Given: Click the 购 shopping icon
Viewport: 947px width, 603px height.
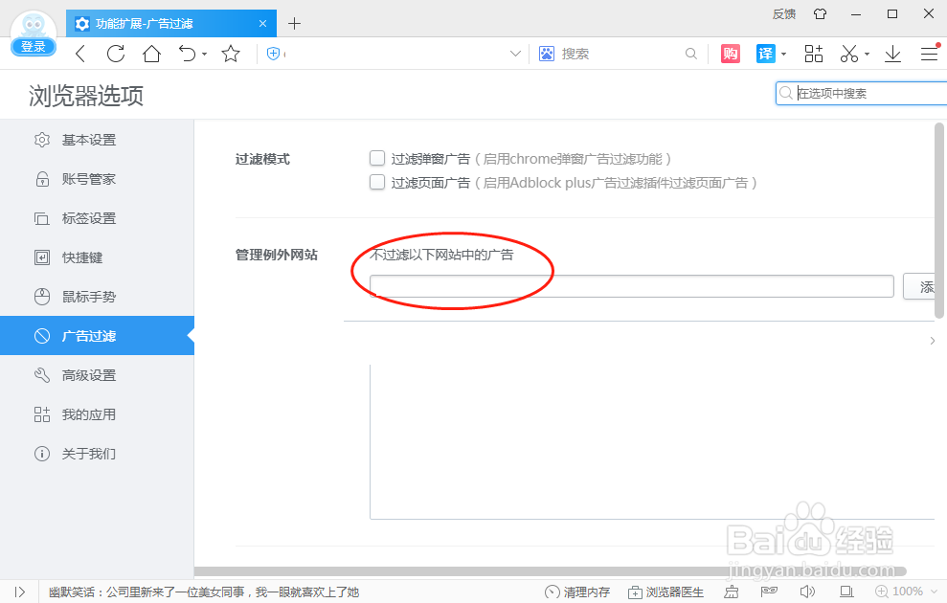Looking at the screenshot, I should coord(730,54).
